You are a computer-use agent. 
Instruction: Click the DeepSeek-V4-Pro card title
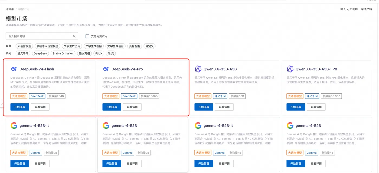click(x=127, y=69)
